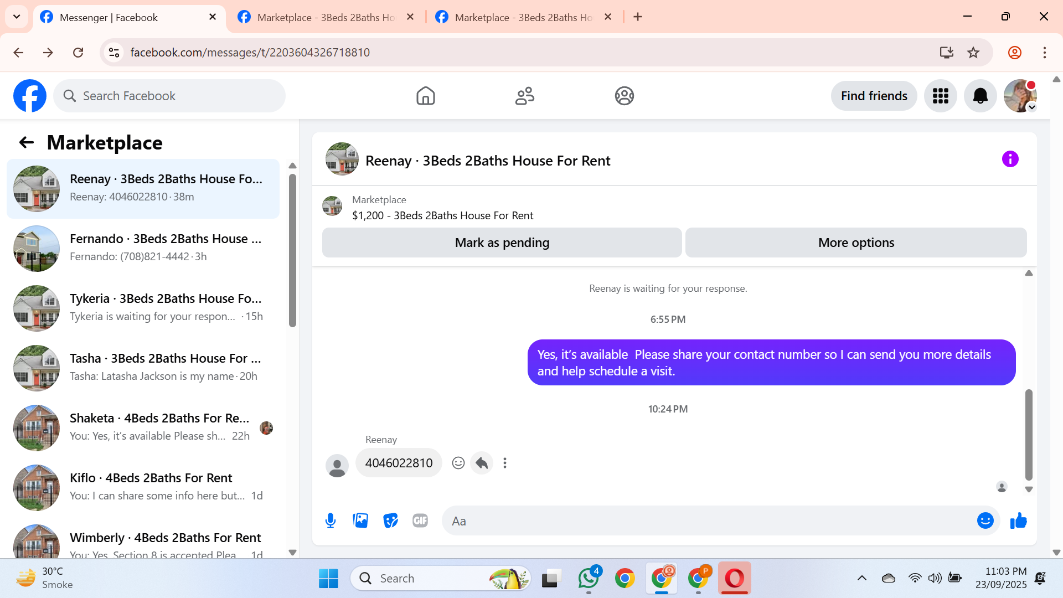This screenshot has height=598, width=1063.
Task: Send a voice clip with the microphone icon
Action: point(331,521)
